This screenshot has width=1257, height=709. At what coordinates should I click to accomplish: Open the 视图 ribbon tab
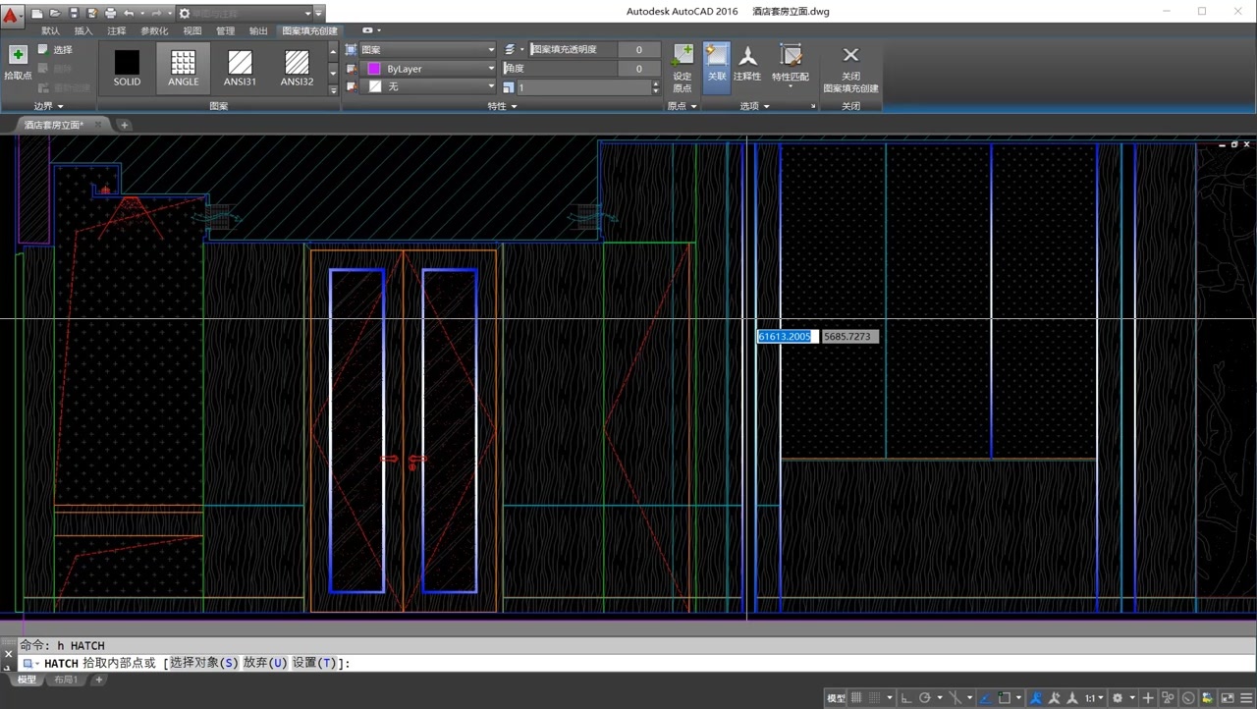point(192,31)
